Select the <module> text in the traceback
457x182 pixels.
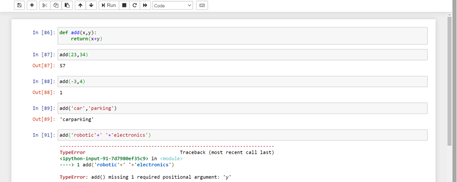[171, 159]
